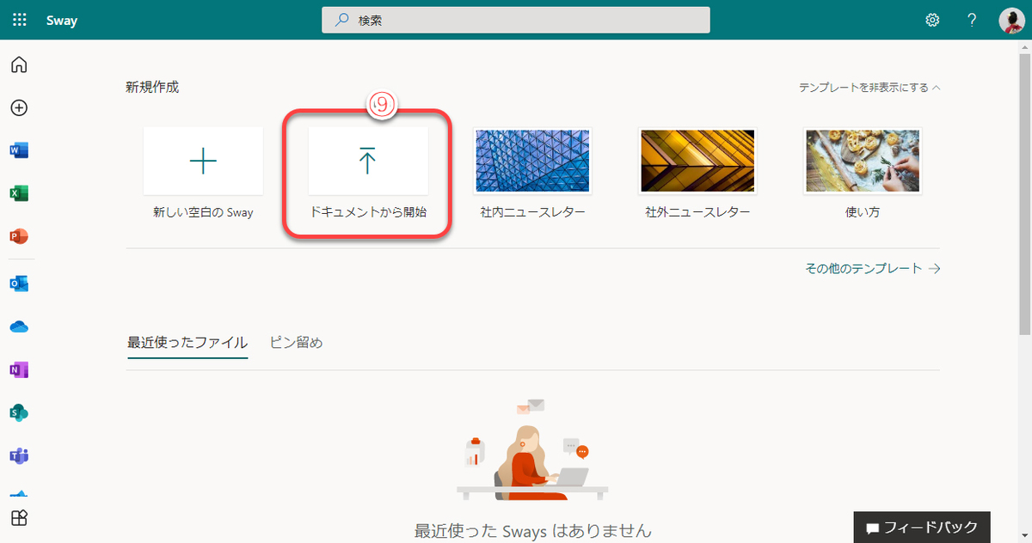Click the Sway title in header

(62, 20)
